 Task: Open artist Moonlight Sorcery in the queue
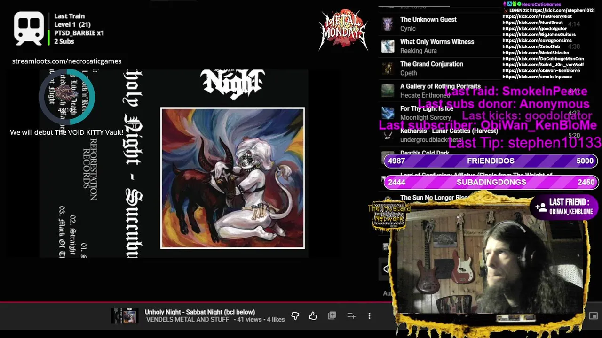coord(425,118)
